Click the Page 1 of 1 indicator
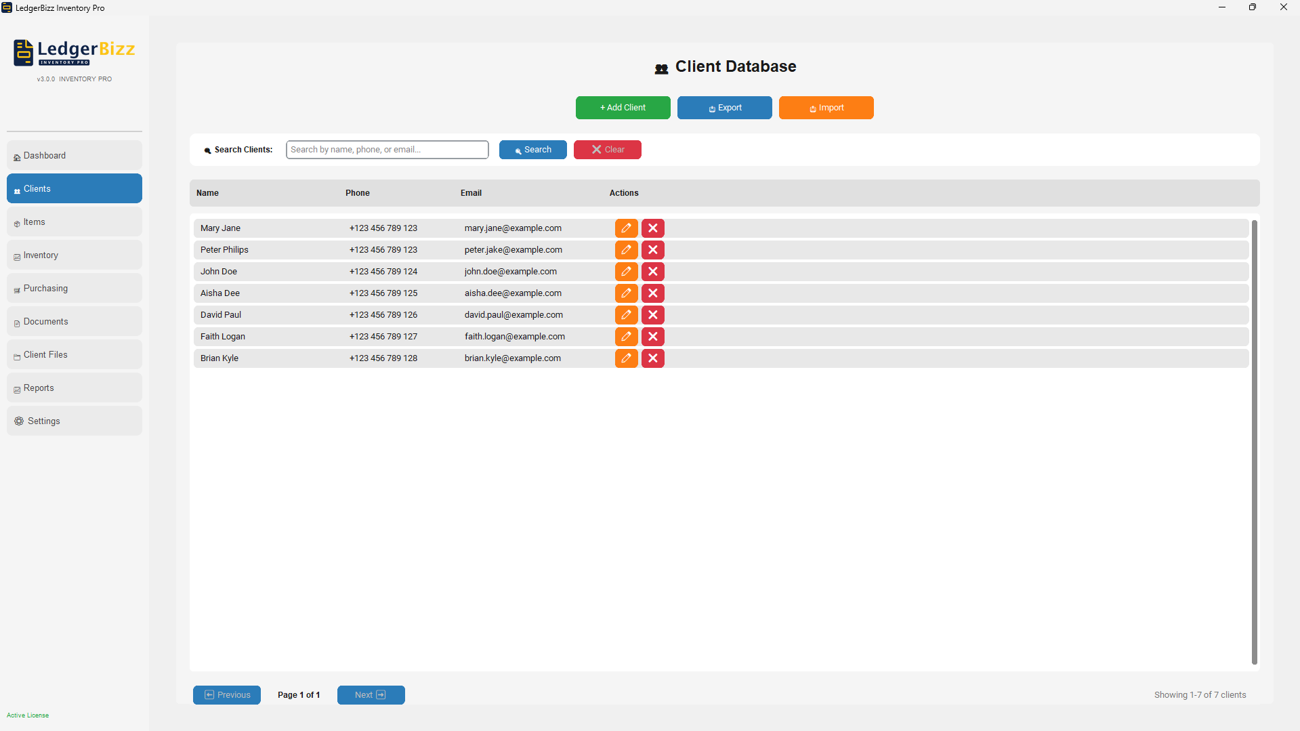The image size is (1300, 731). click(x=299, y=695)
